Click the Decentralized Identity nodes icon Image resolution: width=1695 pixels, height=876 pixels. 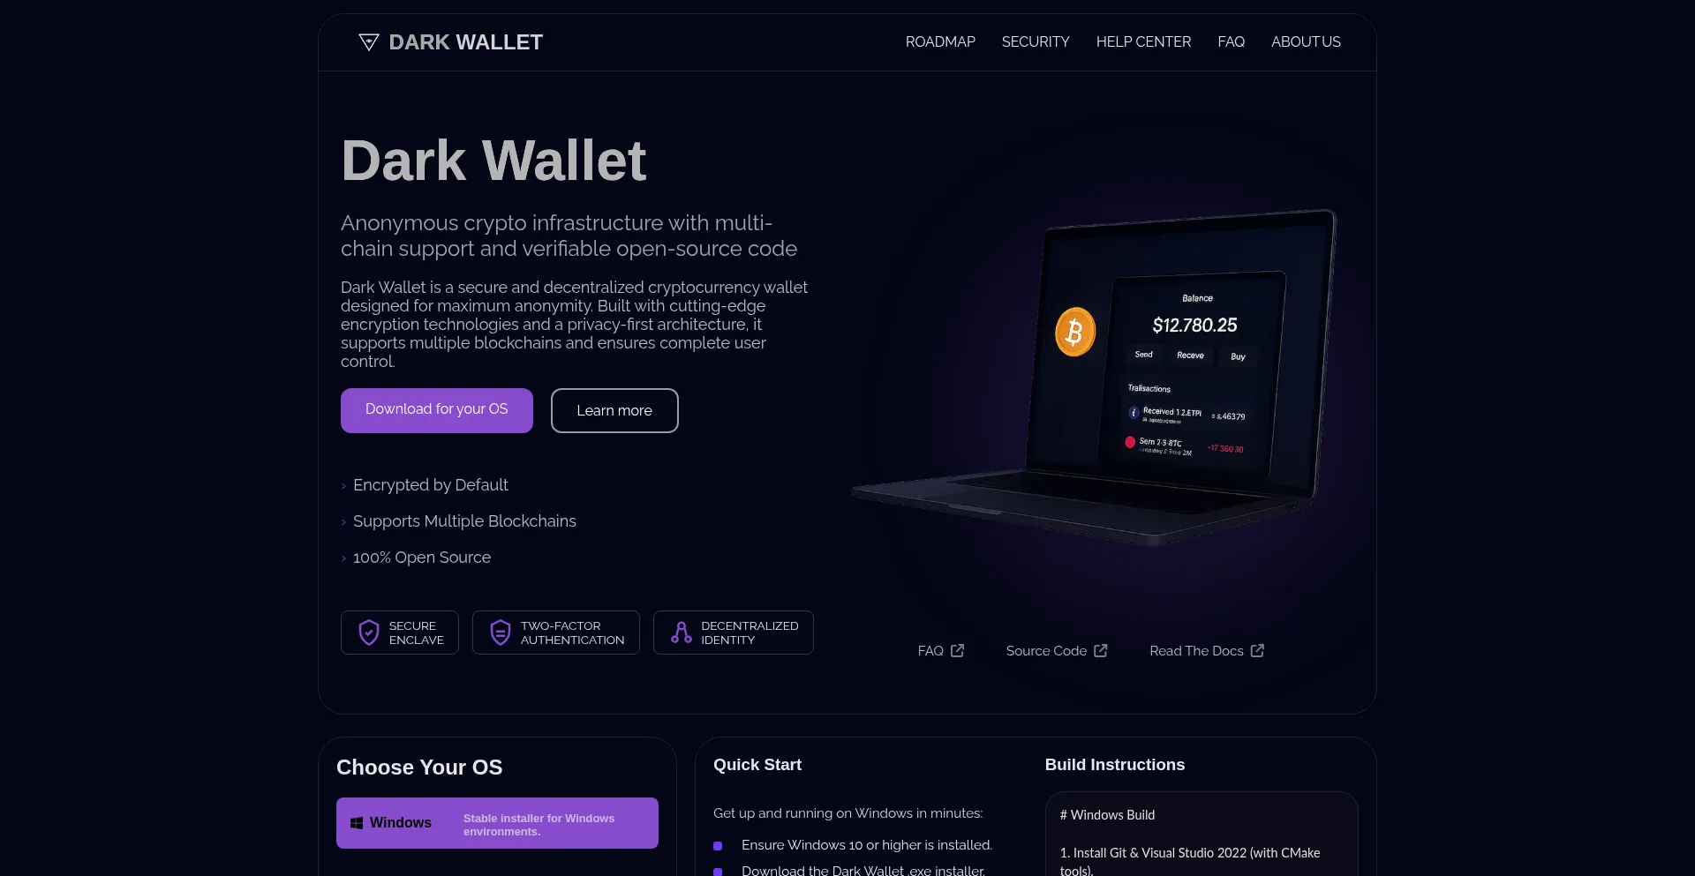point(682,633)
